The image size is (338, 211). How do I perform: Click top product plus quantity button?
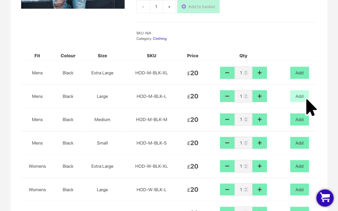169,7
